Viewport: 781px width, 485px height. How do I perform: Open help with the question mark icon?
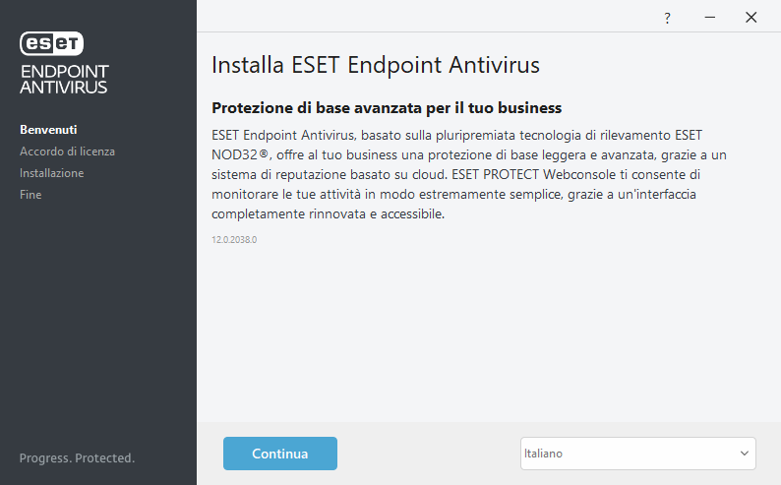click(x=667, y=18)
